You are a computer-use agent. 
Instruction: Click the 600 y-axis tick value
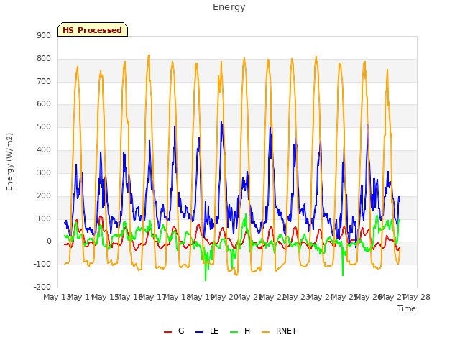[44, 104]
